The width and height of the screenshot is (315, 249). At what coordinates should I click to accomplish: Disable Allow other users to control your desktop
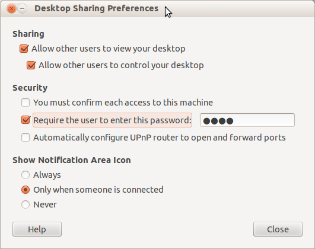pyautogui.click(x=31, y=65)
